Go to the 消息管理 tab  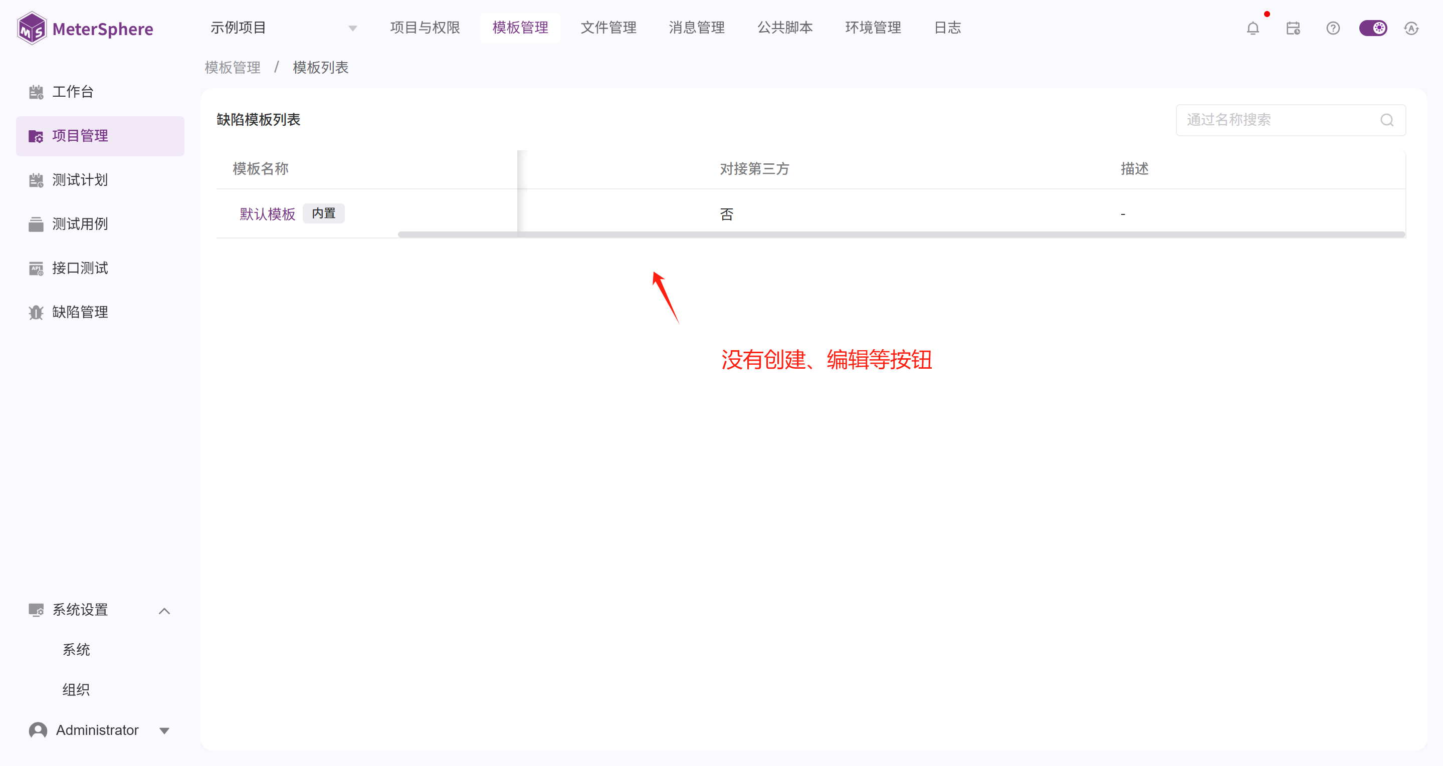(697, 28)
